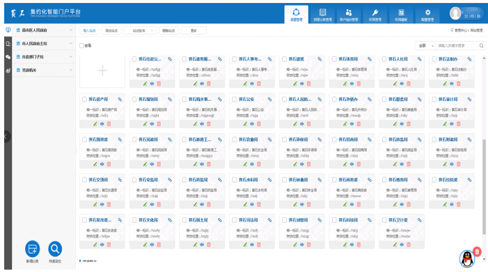Switch to the 权限管理 top tab
488x272 pixels.
(x=375, y=14)
